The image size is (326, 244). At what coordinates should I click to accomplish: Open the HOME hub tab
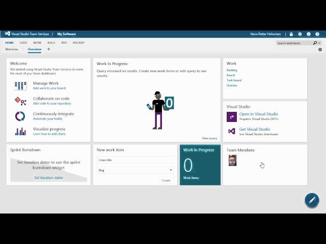(x=9, y=43)
